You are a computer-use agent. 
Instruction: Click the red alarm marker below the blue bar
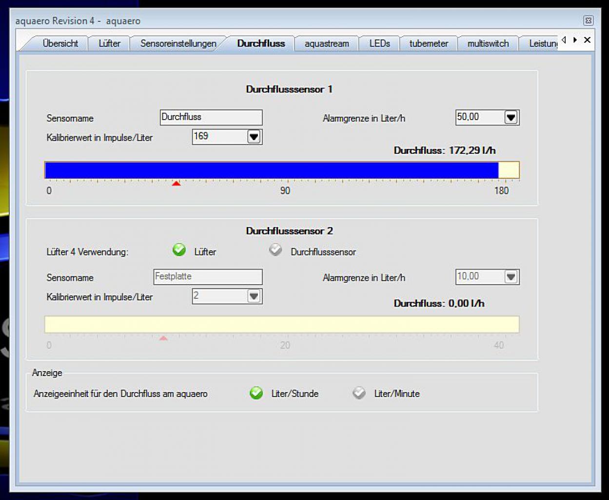tap(177, 184)
